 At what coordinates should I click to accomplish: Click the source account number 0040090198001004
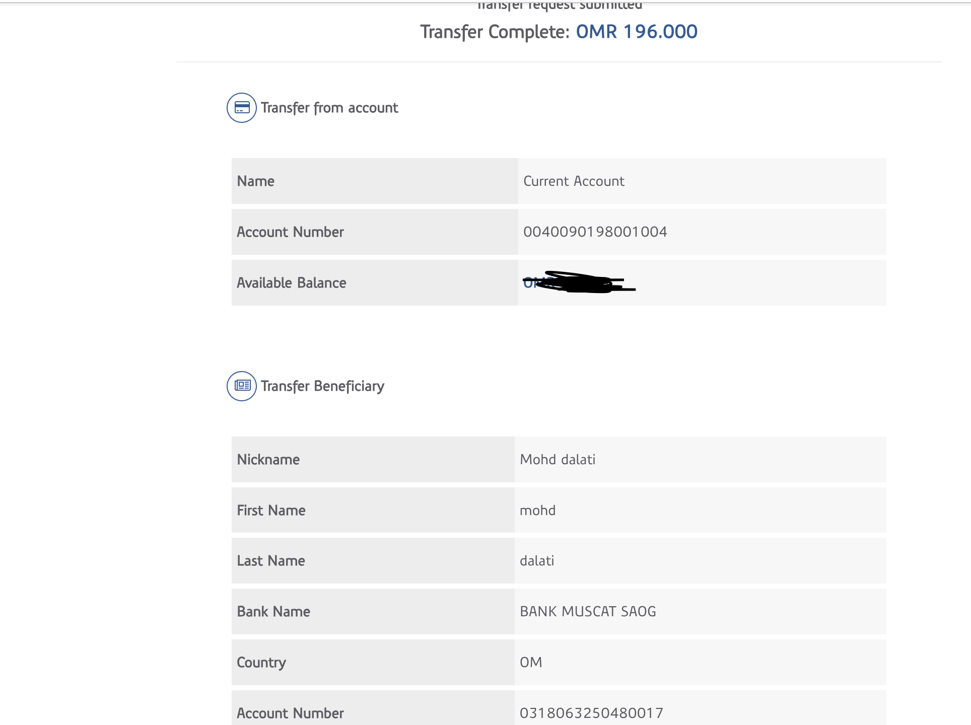click(x=595, y=232)
